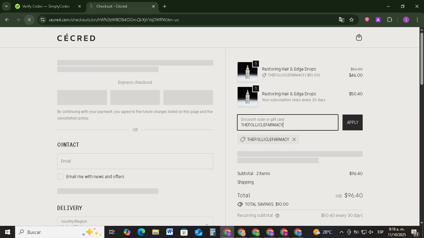The height and width of the screenshot is (238, 424).
Task: Click the Email contact field
Action: click(135, 161)
